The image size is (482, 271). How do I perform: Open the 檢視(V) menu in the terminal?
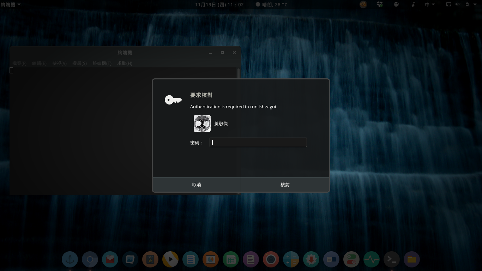click(x=59, y=63)
